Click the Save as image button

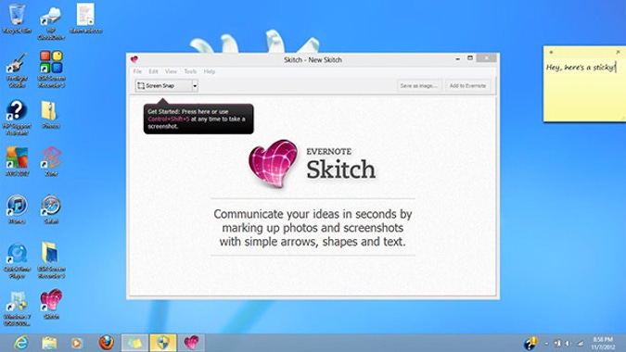point(419,86)
